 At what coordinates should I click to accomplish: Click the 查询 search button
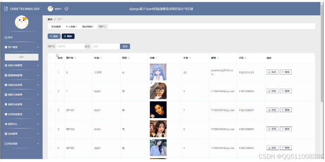(125, 47)
